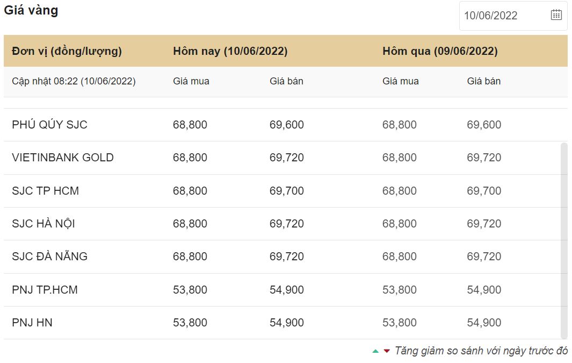This screenshot has height=363, width=572.
Task: Click the Hôm qua (09/06/2022) column header
Action: [x=440, y=51]
